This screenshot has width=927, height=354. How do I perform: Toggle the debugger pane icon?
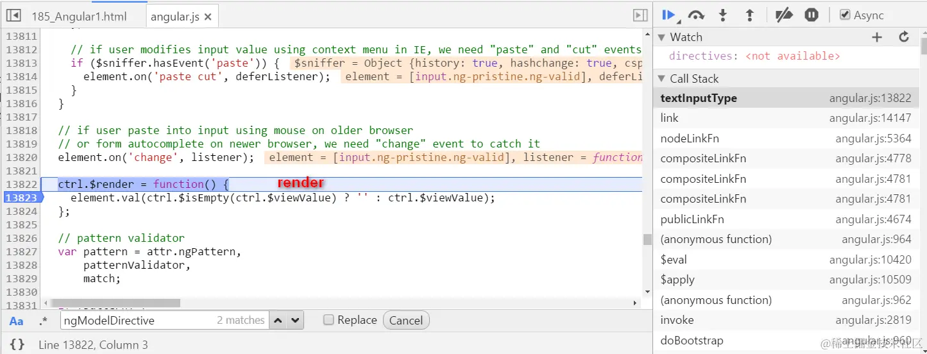coord(640,15)
